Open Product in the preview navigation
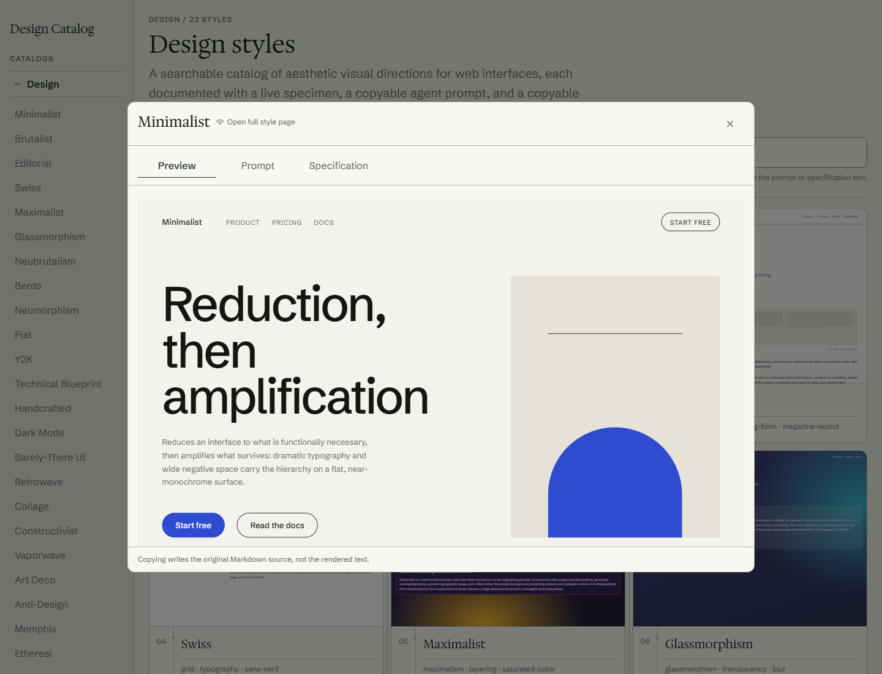Screen dimensions: 882x674 tap(243, 222)
